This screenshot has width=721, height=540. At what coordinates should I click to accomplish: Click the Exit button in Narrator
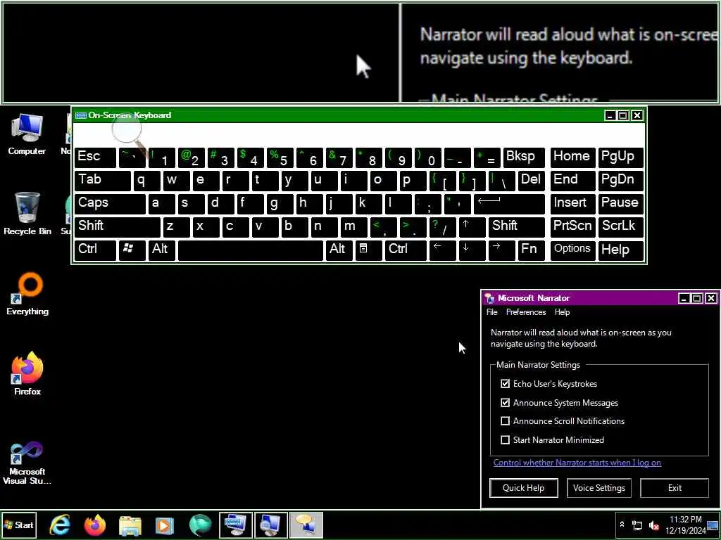point(675,488)
